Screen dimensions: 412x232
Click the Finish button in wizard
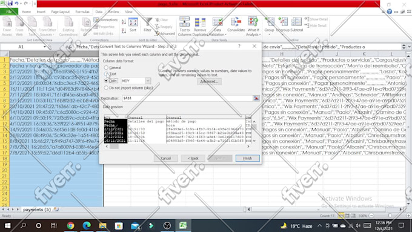tap(248, 158)
